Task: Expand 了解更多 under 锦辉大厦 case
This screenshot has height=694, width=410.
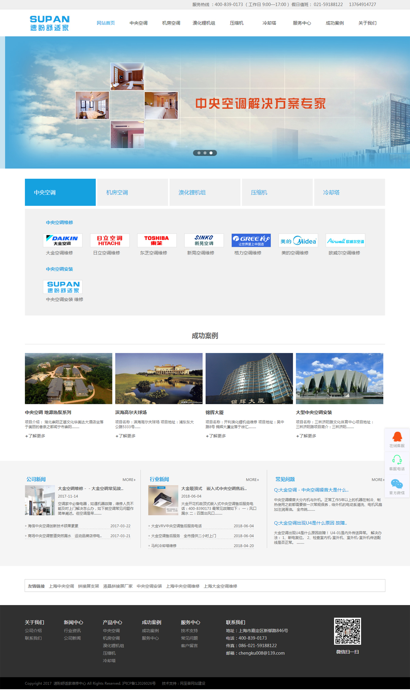Action: tap(216, 436)
